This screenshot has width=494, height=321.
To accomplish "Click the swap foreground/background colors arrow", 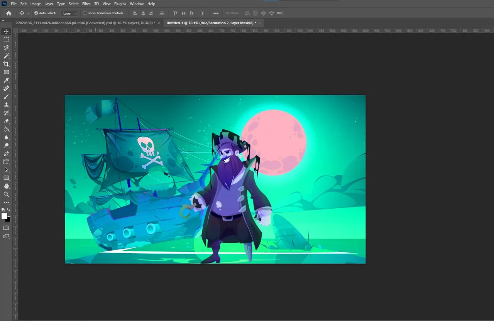I will tap(9, 210).
